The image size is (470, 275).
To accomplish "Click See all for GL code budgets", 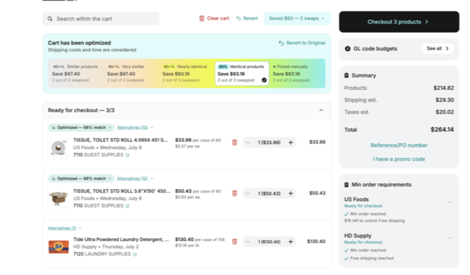I will [438, 48].
